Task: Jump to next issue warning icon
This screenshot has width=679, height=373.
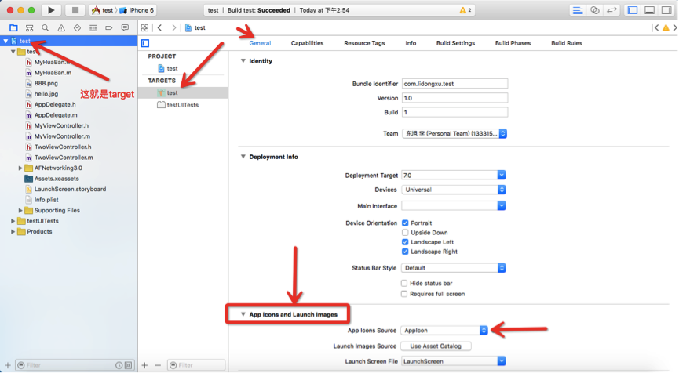Action: click(x=666, y=27)
